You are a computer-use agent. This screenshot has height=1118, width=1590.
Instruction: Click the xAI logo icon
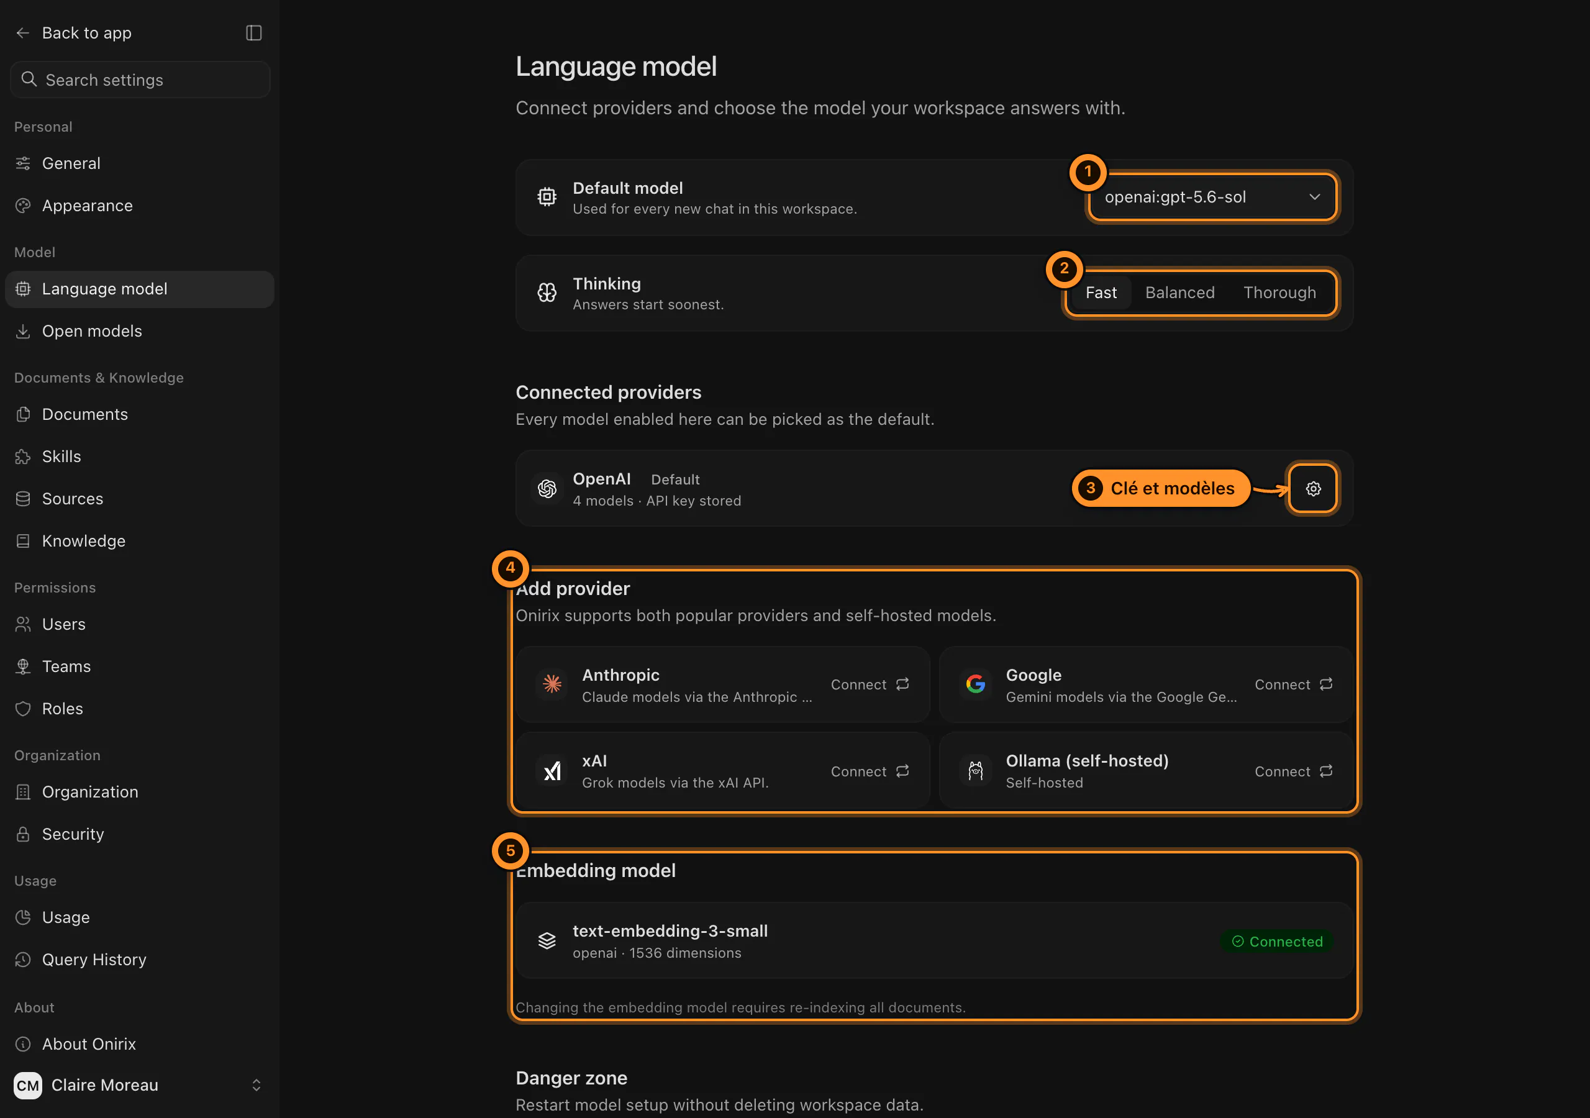552,770
